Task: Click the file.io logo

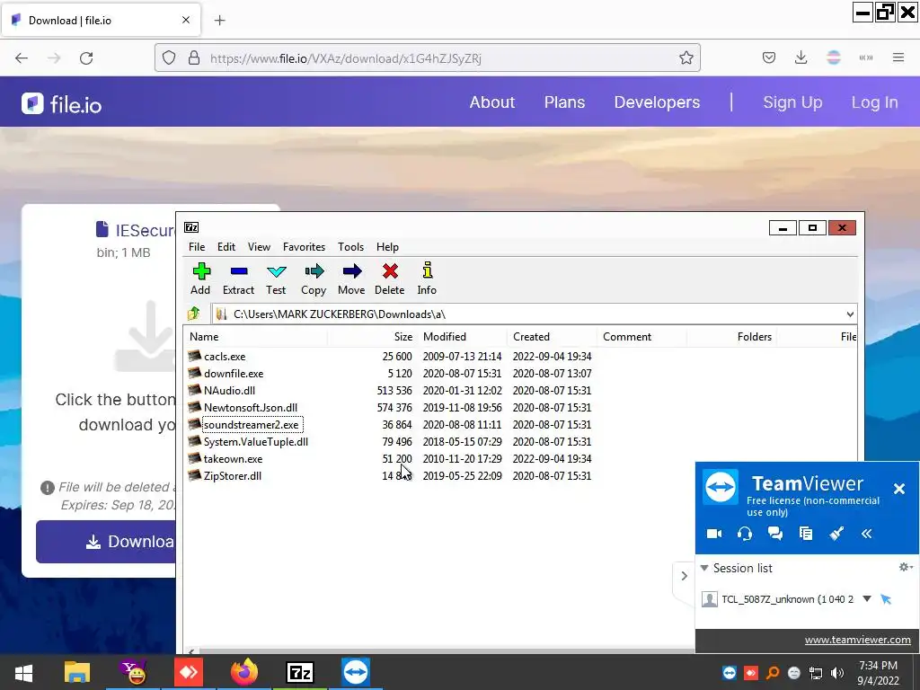Action: click(x=62, y=104)
